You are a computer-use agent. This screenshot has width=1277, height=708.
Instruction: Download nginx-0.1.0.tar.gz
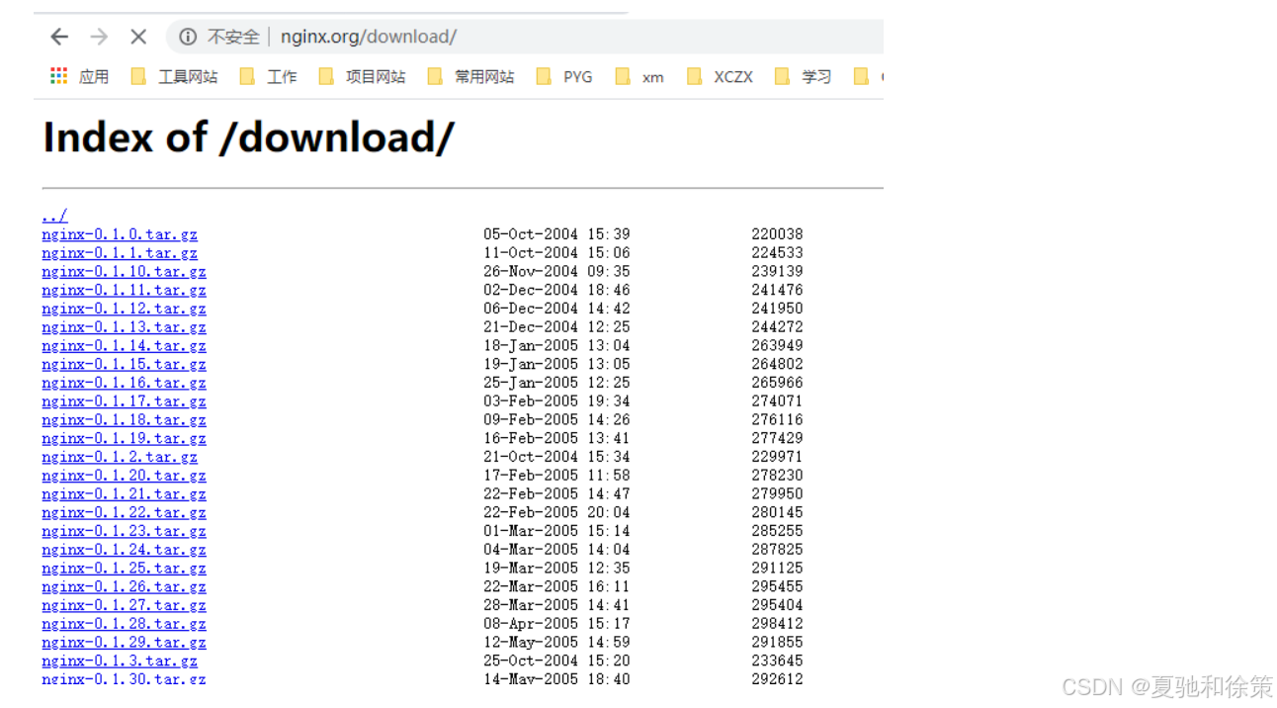(x=120, y=234)
